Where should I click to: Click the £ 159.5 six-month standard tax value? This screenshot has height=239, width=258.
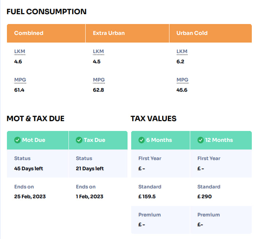coord(147,196)
